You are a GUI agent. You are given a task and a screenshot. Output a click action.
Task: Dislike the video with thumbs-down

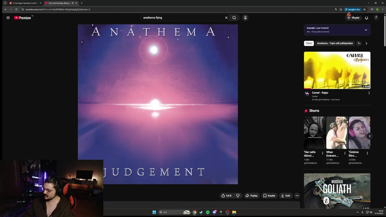pyautogui.click(x=238, y=196)
